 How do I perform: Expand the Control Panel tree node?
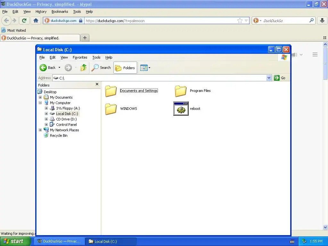[x=46, y=125]
